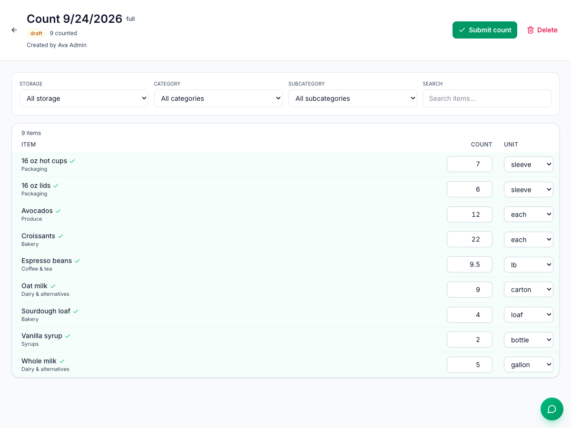Image resolution: width=571 pixels, height=428 pixels.
Task: Click the 'Vanilla syrup' item name
Action: [x=42, y=336]
